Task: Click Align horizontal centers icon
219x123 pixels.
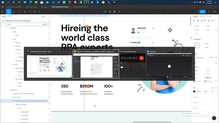Action: click(198, 20)
